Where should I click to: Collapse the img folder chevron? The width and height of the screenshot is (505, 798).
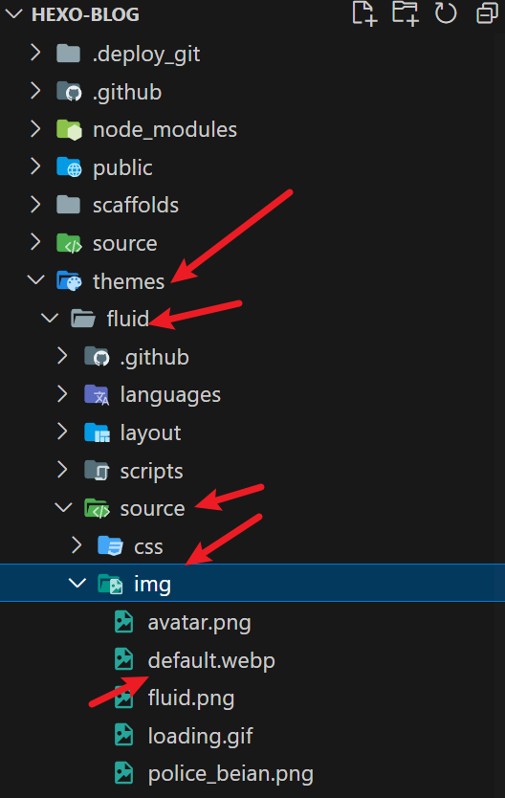pyautogui.click(x=77, y=584)
